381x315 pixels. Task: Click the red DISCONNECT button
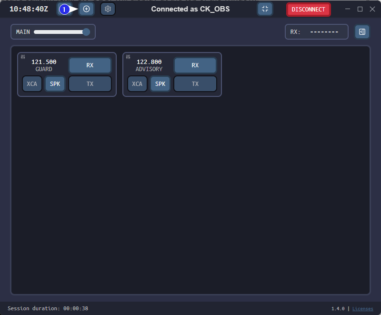[x=308, y=10]
